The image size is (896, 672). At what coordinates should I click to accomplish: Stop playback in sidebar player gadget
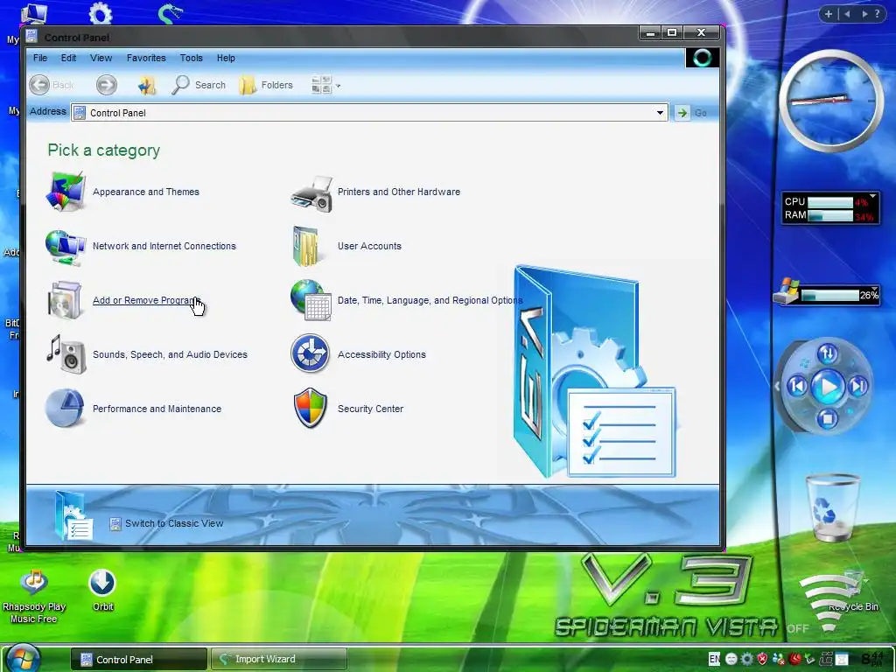[827, 419]
